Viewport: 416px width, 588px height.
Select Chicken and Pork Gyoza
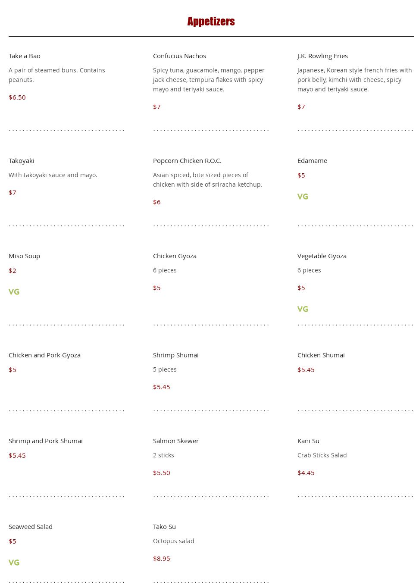pos(44,355)
